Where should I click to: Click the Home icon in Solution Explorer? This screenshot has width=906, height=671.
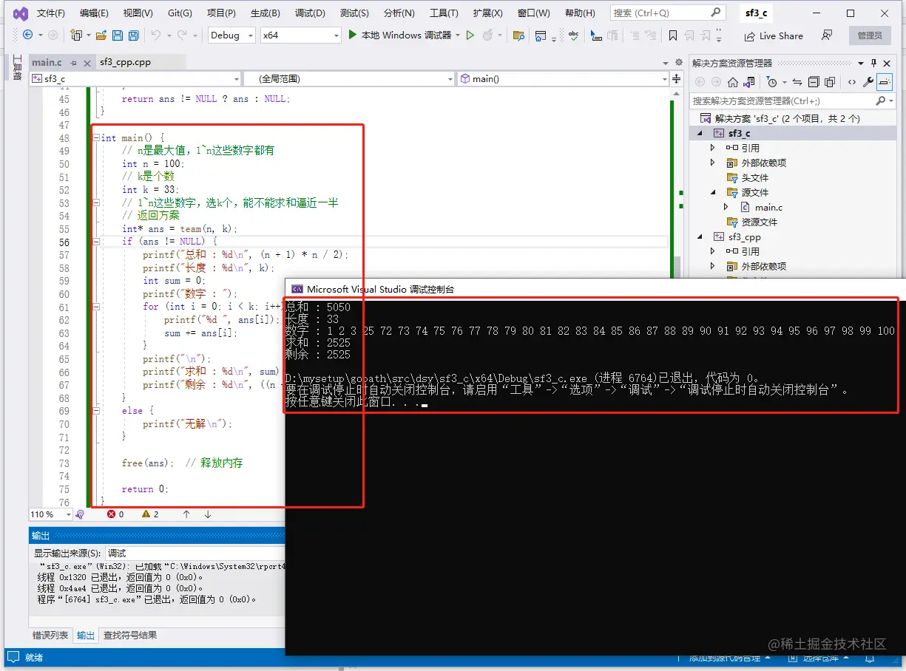tap(733, 82)
